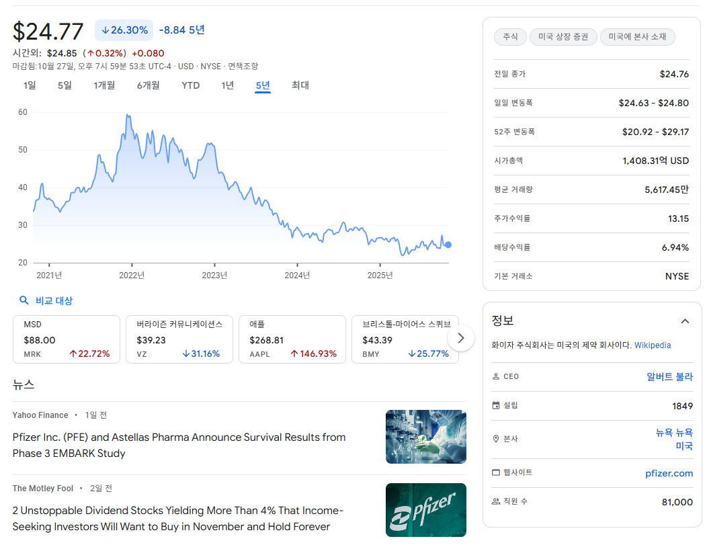This screenshot has height=547, width=709.
Task: Select the 5년 chart range tab
Action: (262, 85)
